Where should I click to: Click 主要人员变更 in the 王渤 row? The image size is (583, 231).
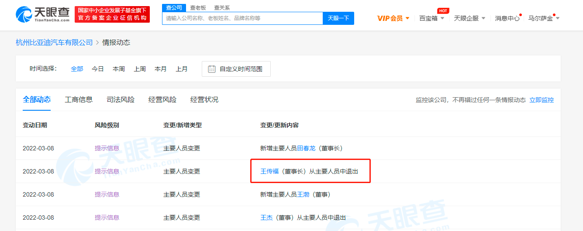pyautogui.click(x=182, y=194)
